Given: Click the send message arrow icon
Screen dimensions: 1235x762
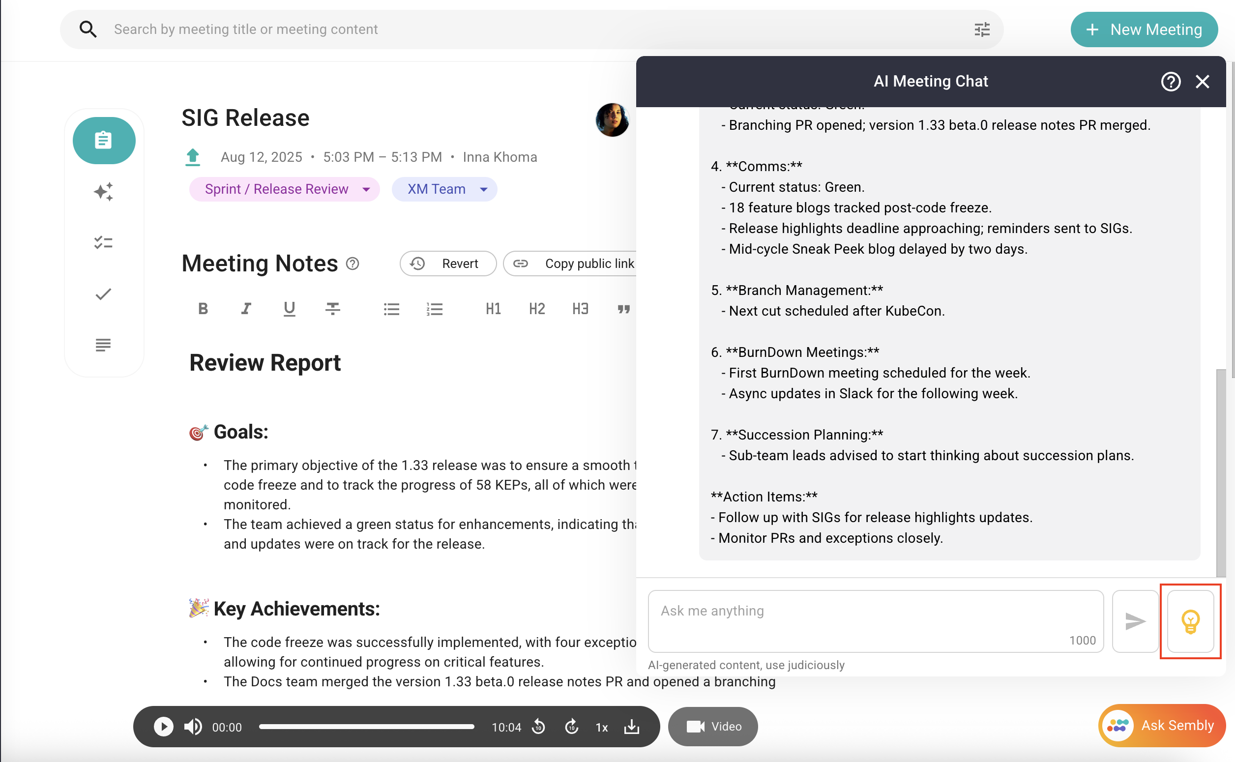Looking at the screenshot, I should 1134,621.
